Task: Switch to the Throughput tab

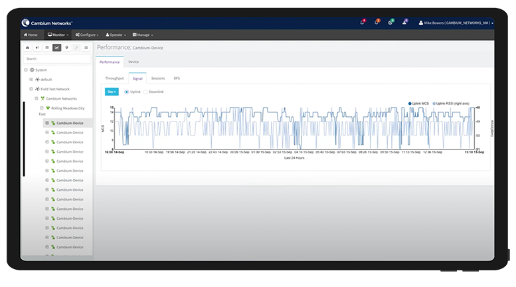Action: click(x=114, y=78)
